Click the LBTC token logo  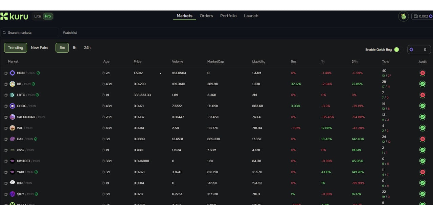[12, 95]
